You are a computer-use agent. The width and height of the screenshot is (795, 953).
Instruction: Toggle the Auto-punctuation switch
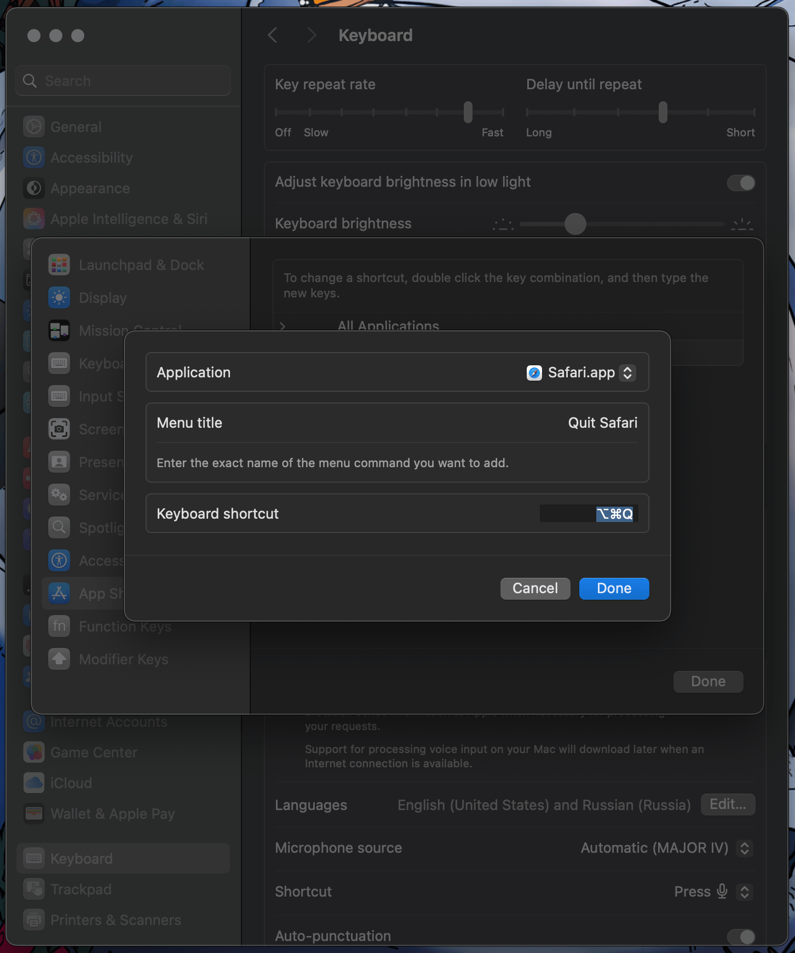pyautogui.click(x=741, y=937)
